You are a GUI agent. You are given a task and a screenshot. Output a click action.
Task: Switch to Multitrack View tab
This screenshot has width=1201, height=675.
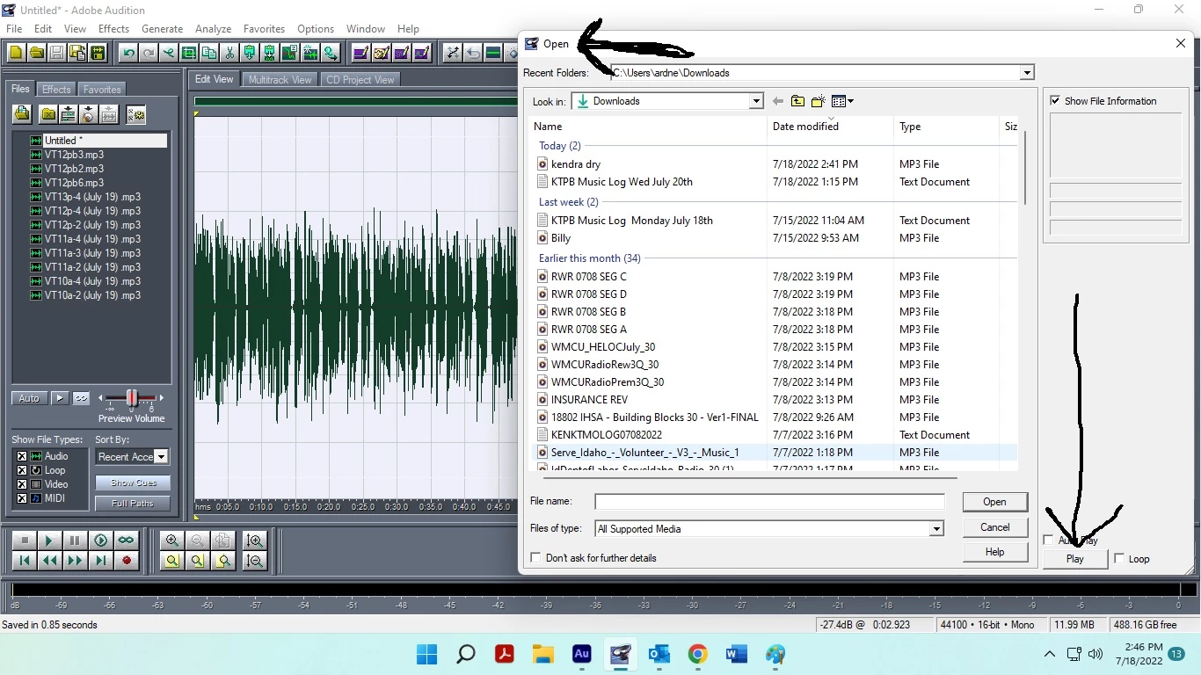tap(280, 80)
